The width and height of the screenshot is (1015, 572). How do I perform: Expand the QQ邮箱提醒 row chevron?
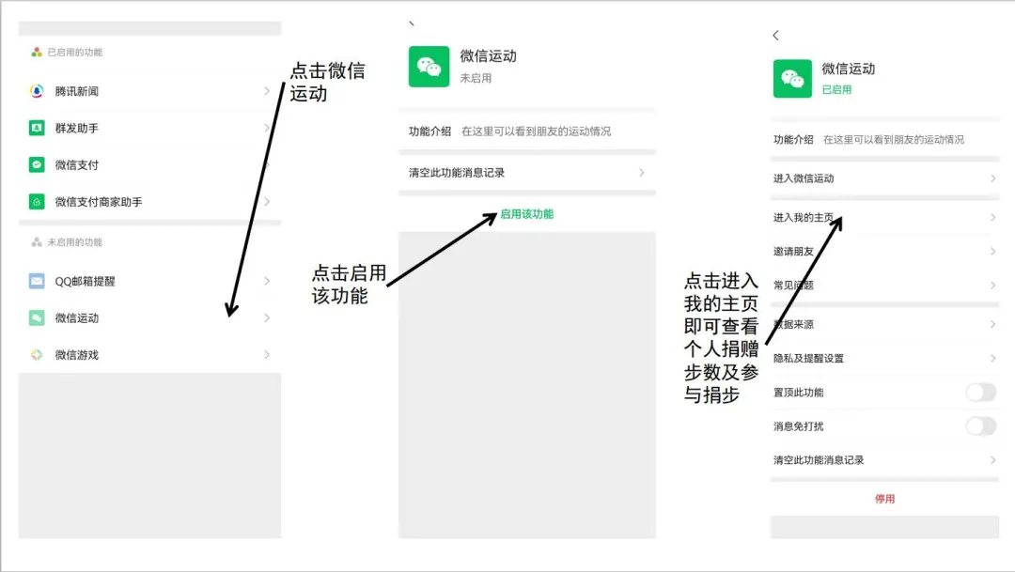point(267,281)
